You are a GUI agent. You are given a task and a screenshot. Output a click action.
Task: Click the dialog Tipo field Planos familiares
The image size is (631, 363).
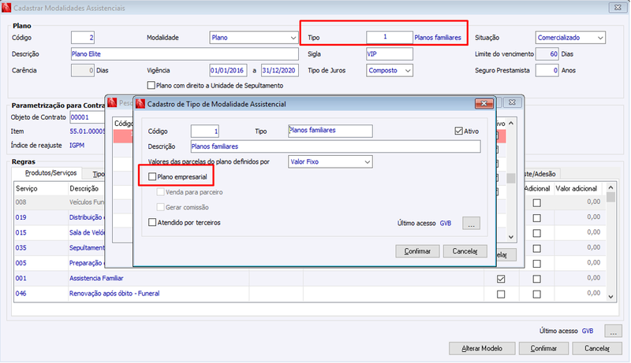pyautogui.click(x=330, y=131)
